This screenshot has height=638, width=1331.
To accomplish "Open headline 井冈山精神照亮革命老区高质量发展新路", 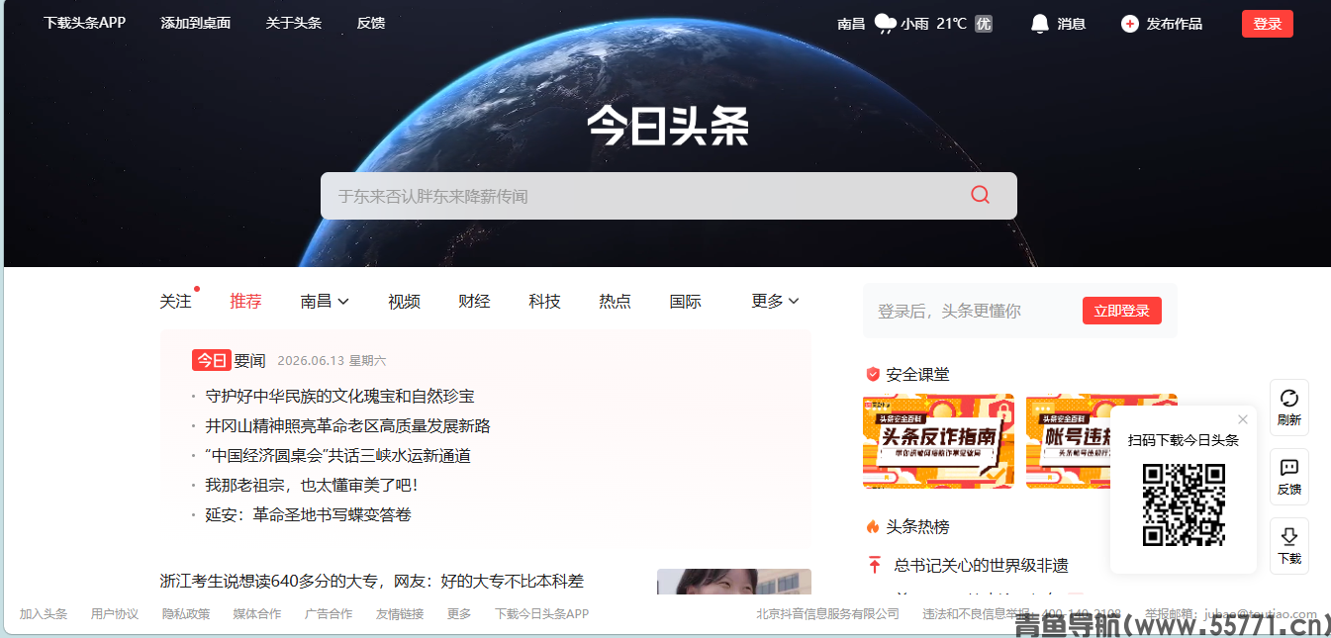I will (347, 425).
